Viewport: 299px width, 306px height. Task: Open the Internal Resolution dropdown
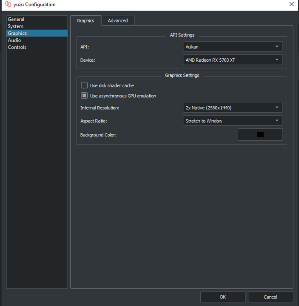pyautogui.click(x=233, y=108)
